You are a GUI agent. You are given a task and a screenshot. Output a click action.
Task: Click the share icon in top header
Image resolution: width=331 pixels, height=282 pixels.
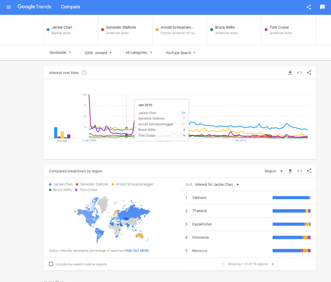pyautogui.click(x=309, y=7)
